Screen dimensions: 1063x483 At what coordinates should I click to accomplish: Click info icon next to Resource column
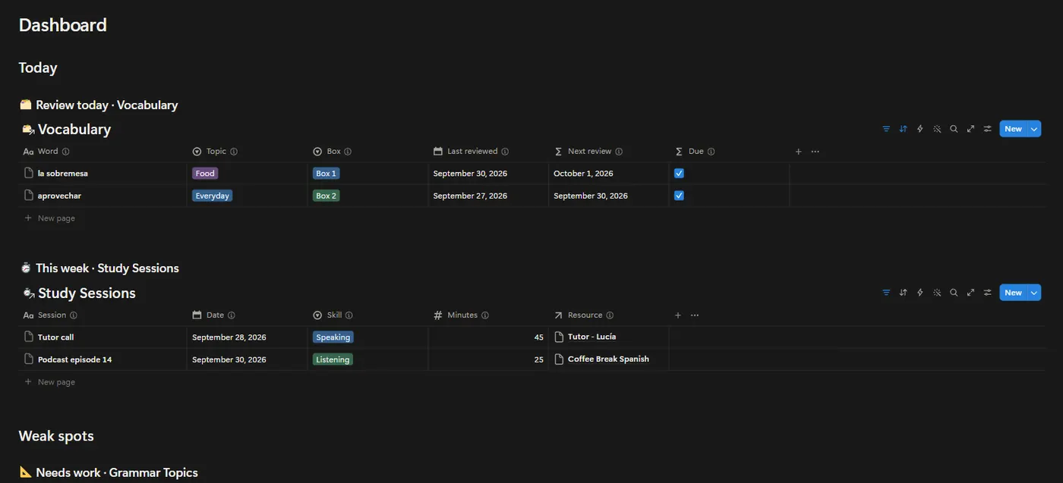click(x=610, y=315)
